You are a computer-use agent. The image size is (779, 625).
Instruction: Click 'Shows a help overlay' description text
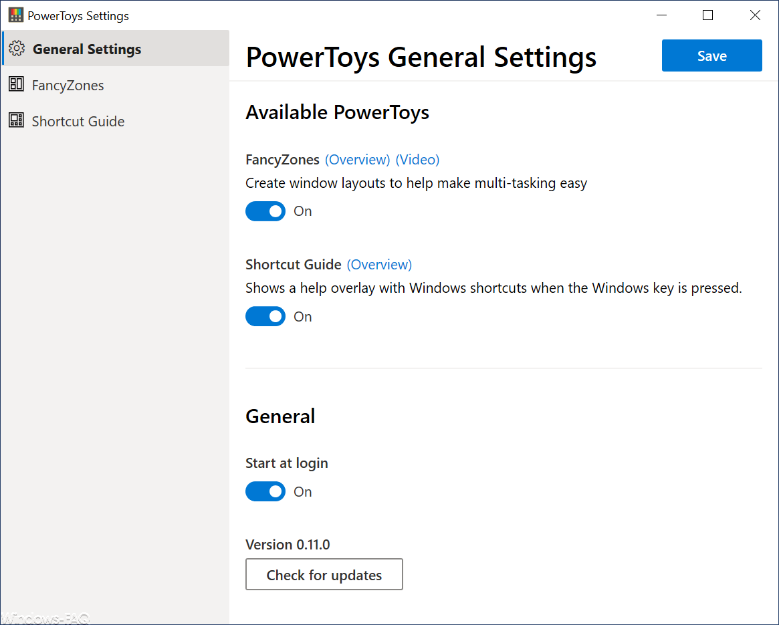click(493, 288)
